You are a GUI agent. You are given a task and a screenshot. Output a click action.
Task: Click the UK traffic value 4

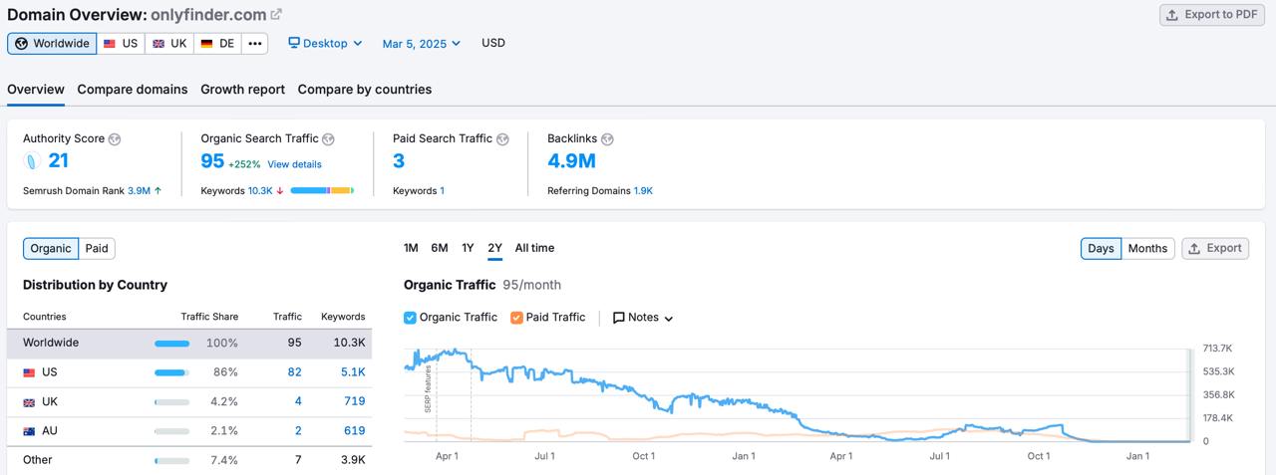click(x=298, y=402)
